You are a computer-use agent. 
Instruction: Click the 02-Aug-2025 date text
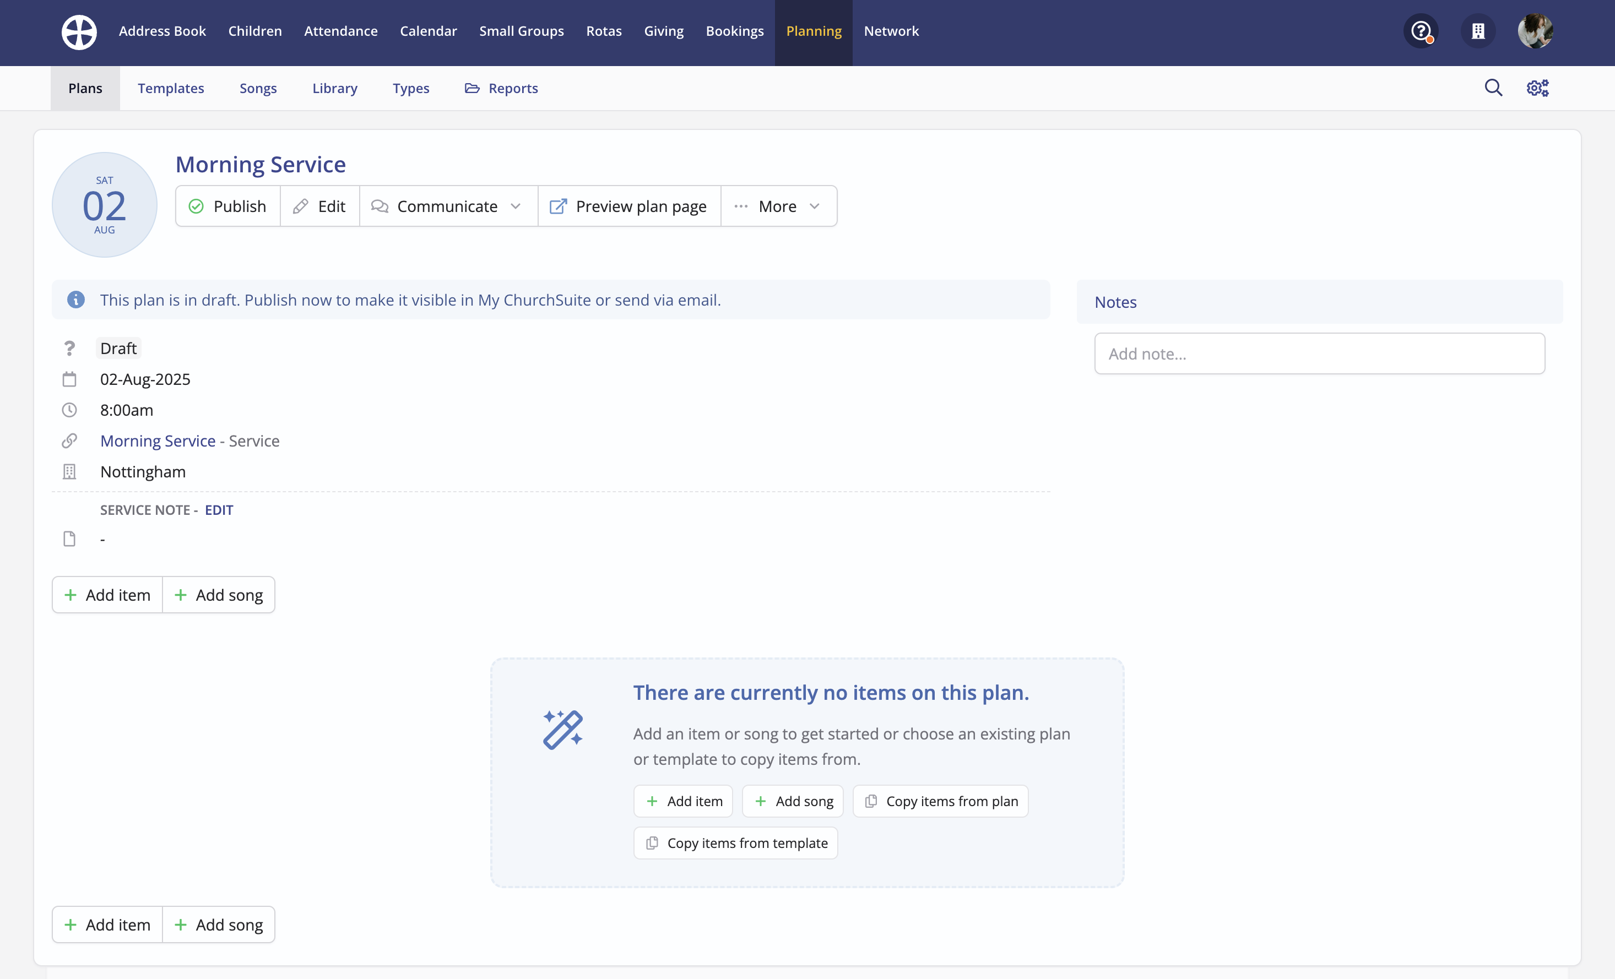145,379
